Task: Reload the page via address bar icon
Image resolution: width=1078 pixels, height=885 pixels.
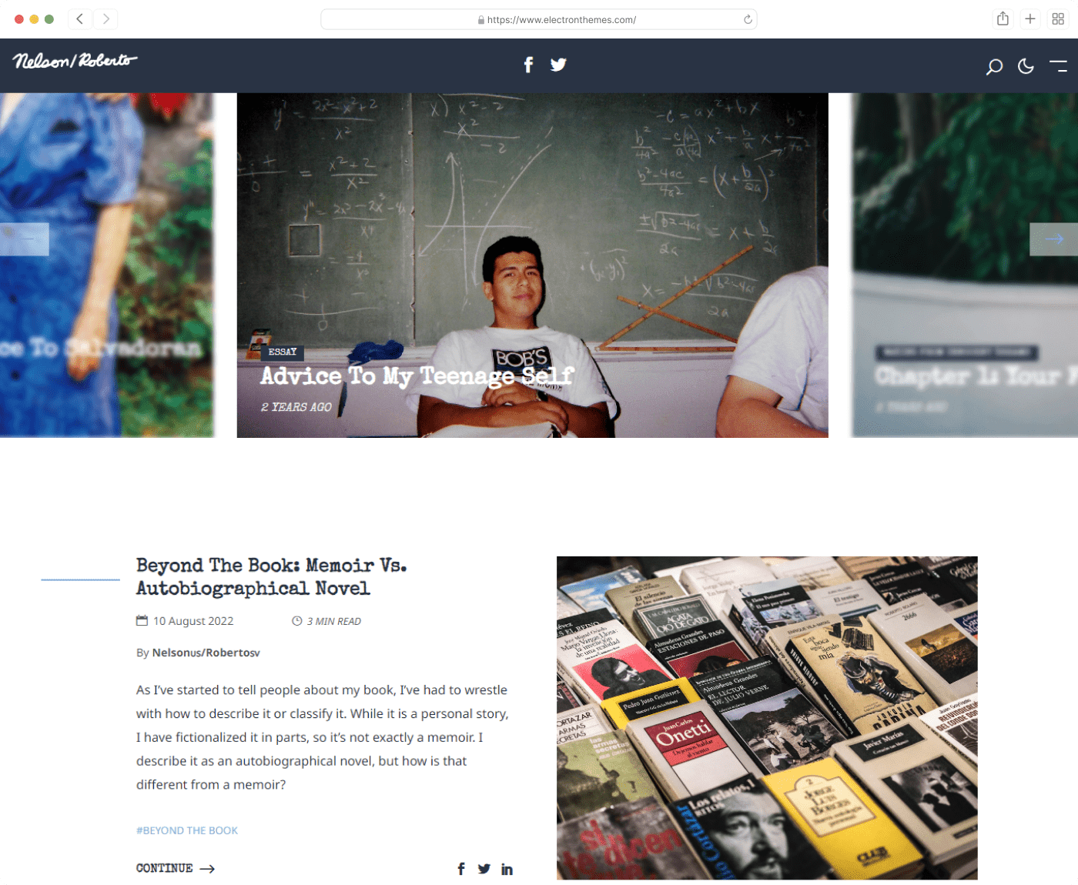Action: point(748,19)
